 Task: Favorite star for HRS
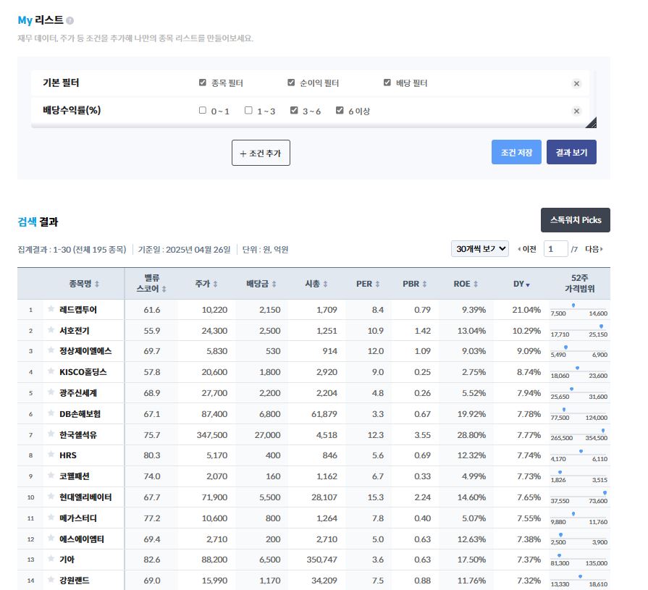click(51, 455)
